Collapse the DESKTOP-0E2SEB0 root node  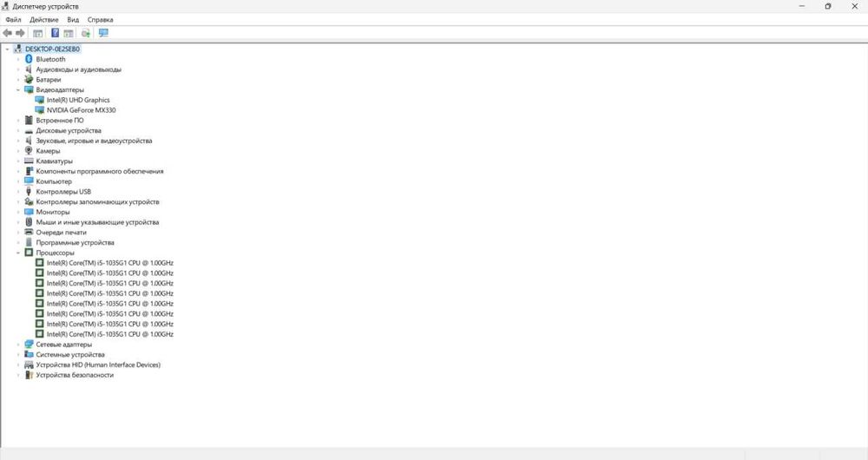[x=7, y=49]
